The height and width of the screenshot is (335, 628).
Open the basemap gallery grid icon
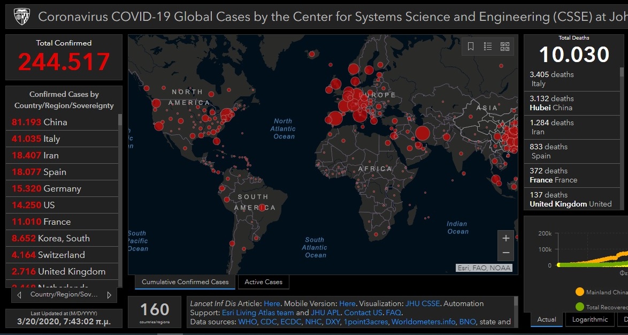(x=505, y=47)
